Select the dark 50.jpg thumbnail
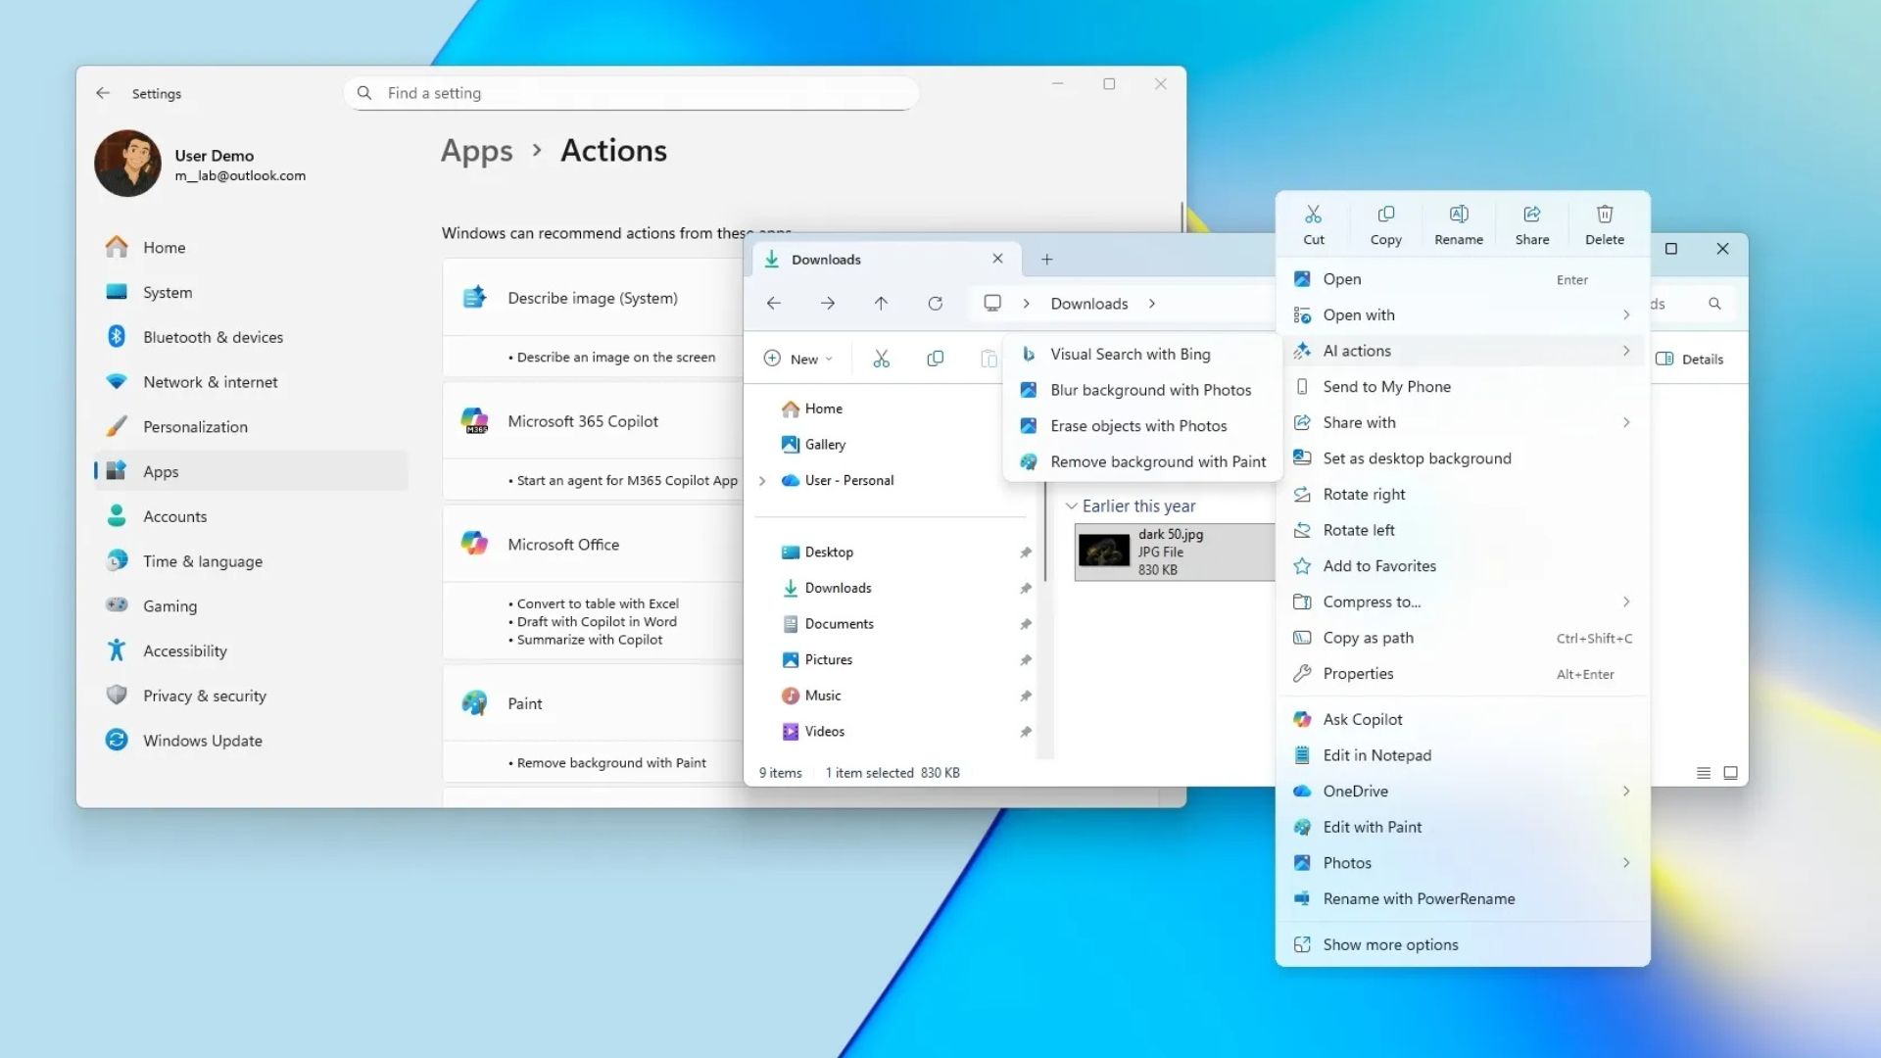1881x1058 pixels. click(x=1104, y=552)
